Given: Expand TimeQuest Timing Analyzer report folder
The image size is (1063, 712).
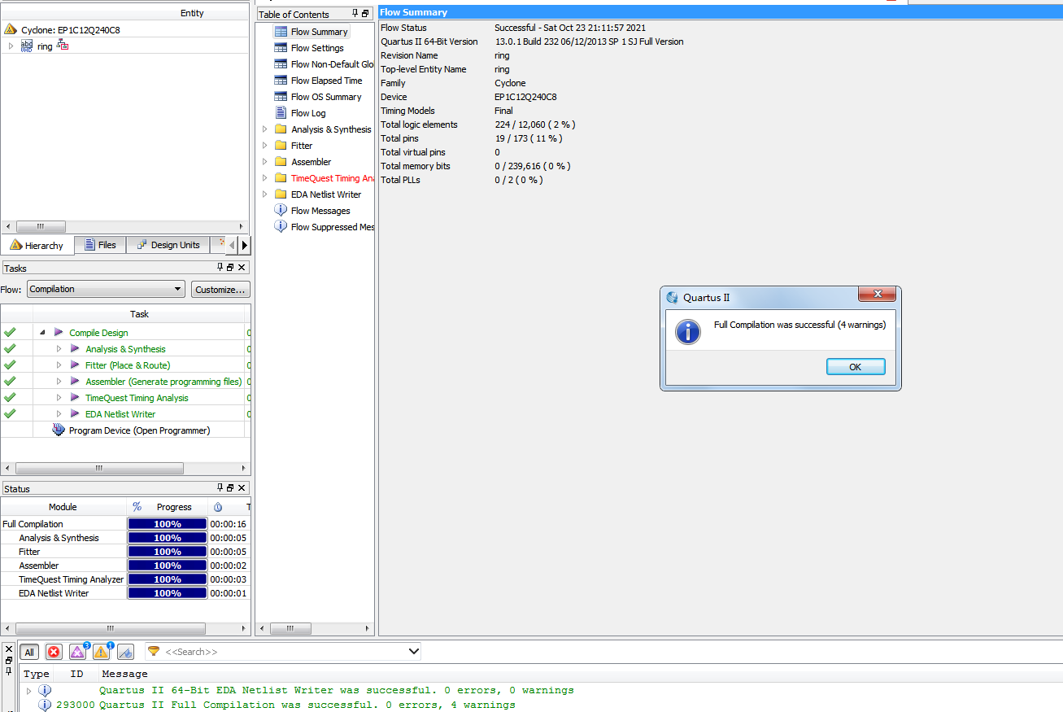Looking at the screenshot, I should pos(264,178).
